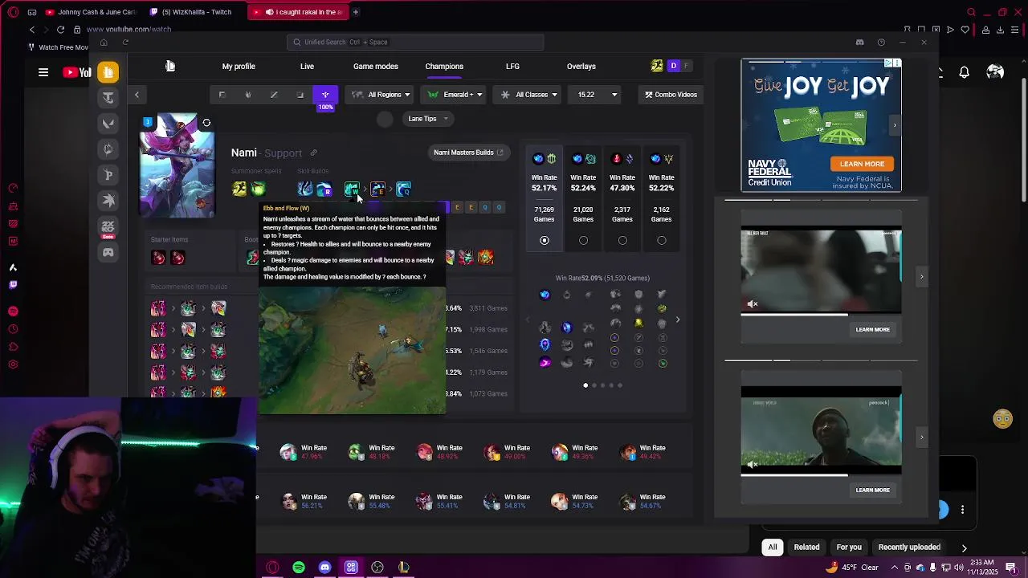Click the green Heal summoner spell icon

pos(258,189)
